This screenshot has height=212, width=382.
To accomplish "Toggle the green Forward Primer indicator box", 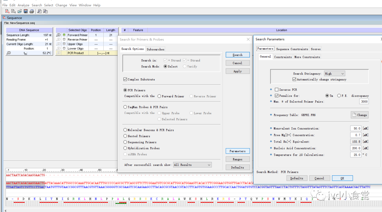I will [64, 35].
